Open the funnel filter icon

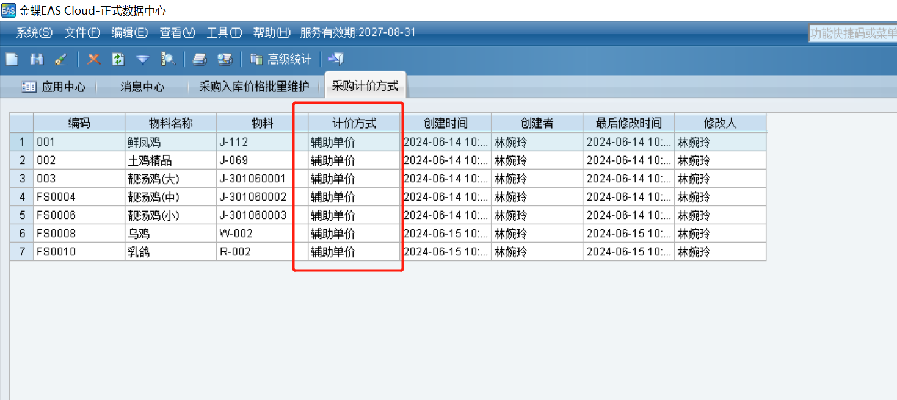pos(142,59)
